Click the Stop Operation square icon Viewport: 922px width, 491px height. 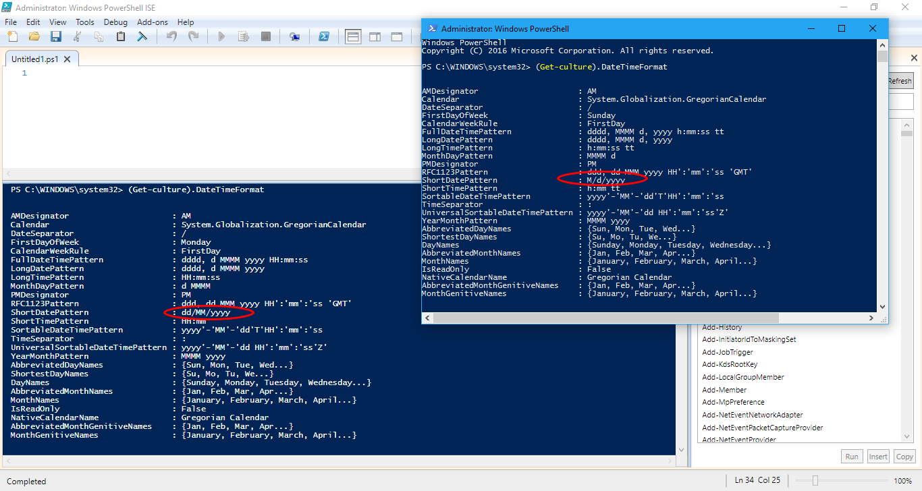pos(265,36)
